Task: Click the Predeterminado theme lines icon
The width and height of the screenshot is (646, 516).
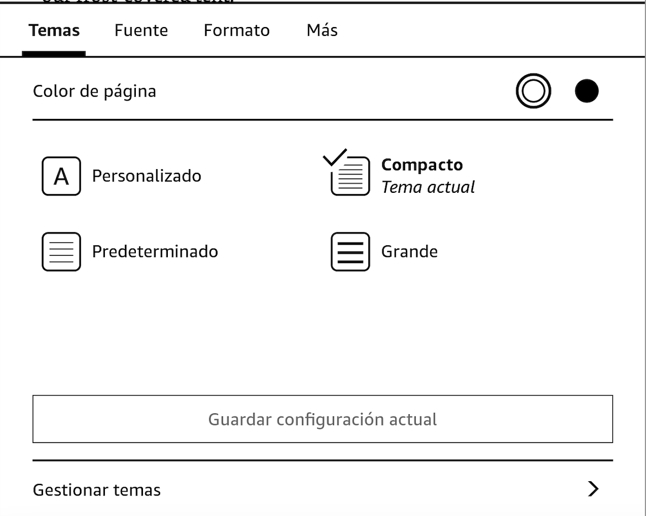Action: coord(61,252)
